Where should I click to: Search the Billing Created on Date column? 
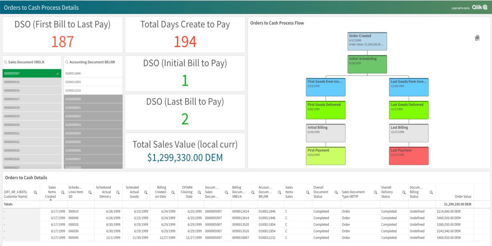173,192
